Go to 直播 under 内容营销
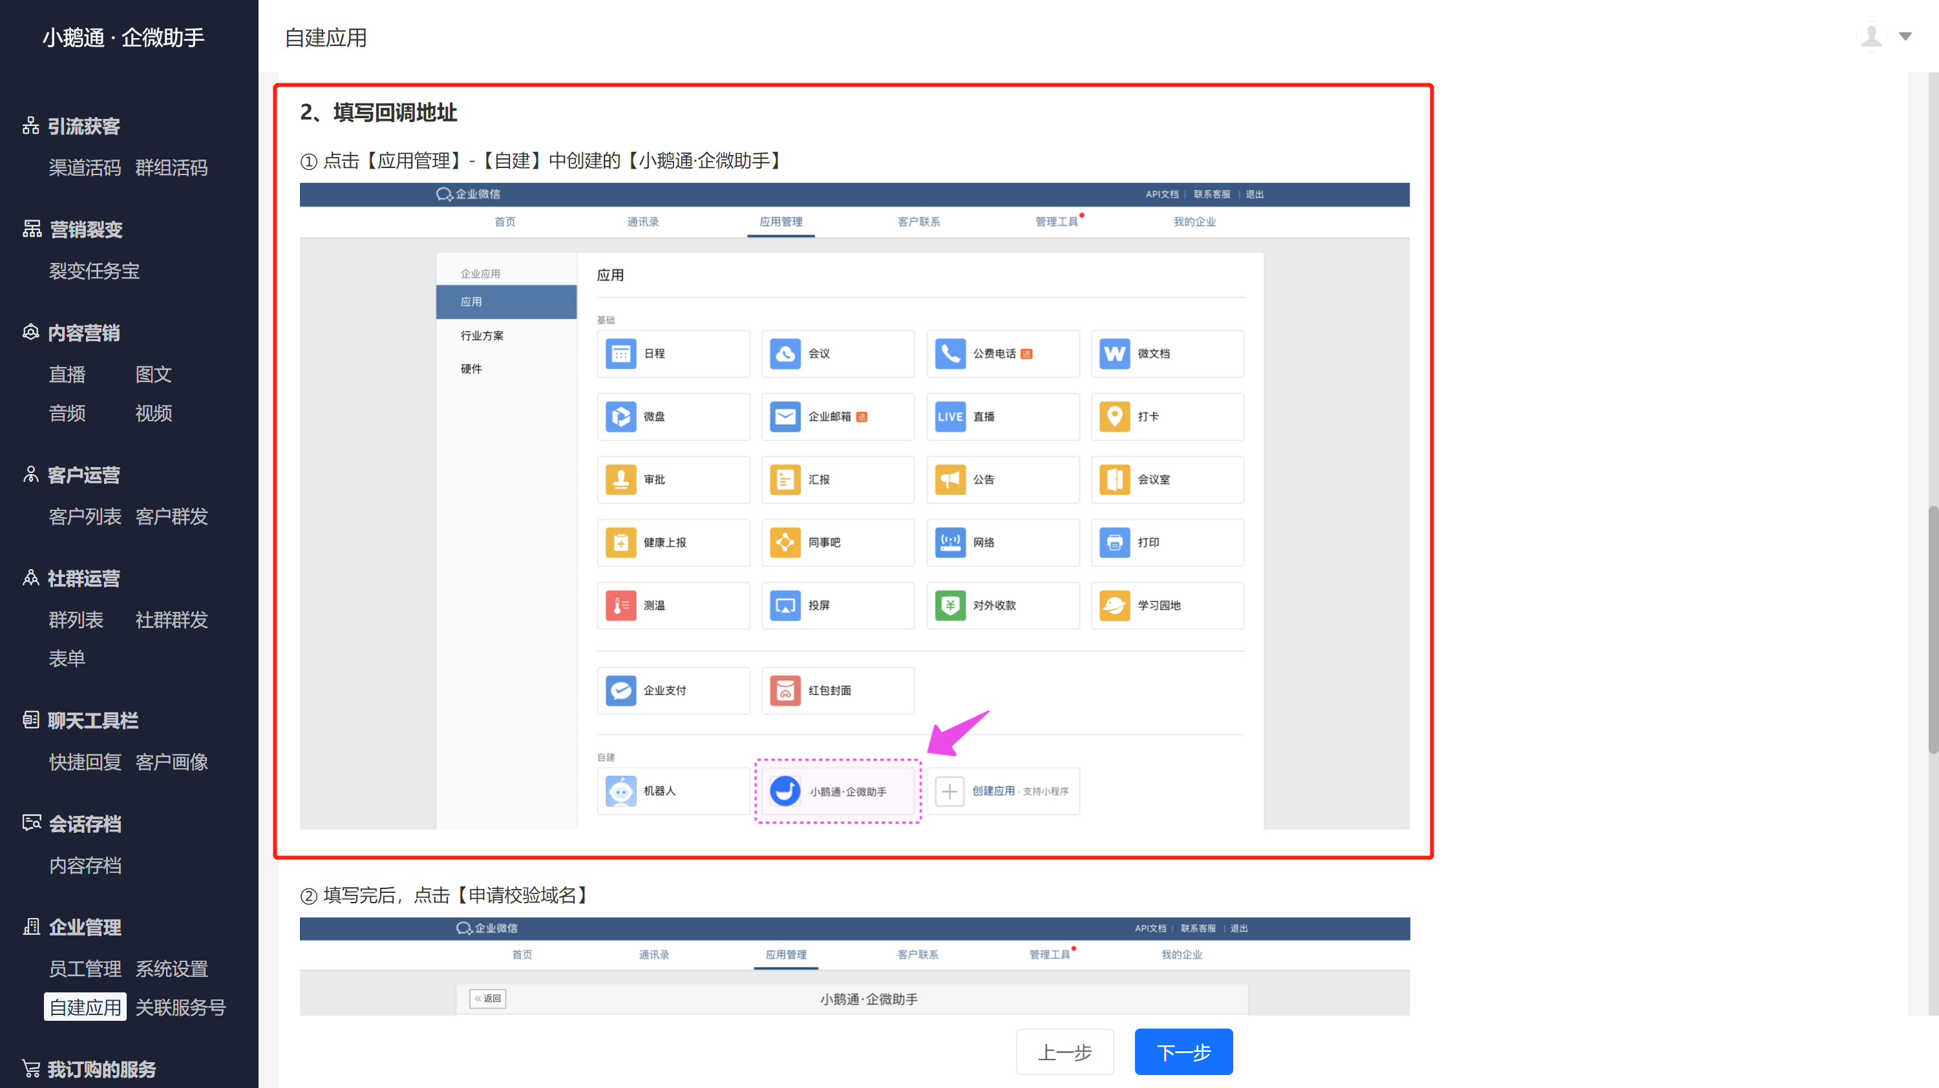 [67, 374]
